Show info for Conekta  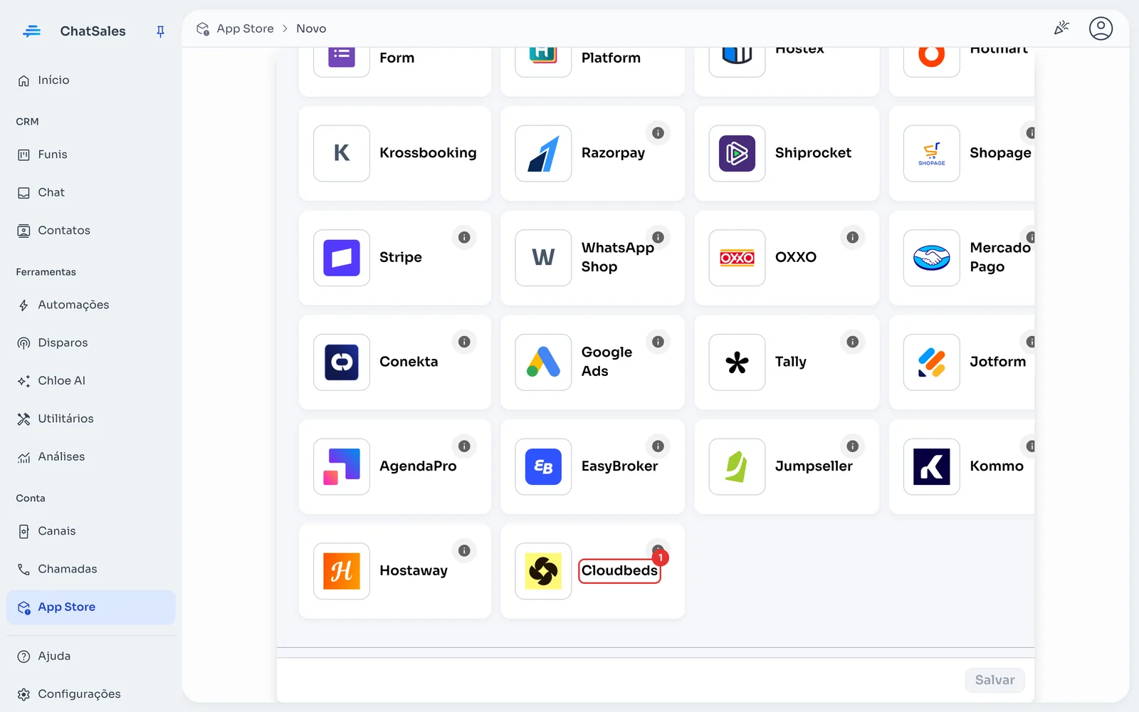coord(464,342)
